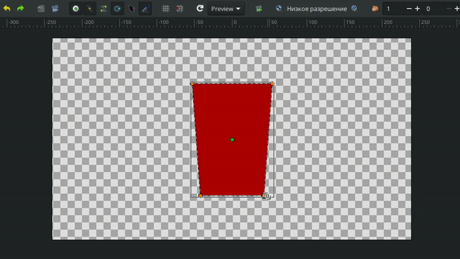460x259 pixels.
Task: Enable snap to grid icon
Action: 180,9
